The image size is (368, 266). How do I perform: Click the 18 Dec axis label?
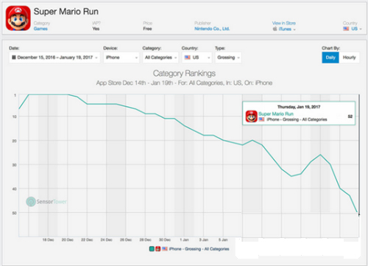click(x=48, y=239)
